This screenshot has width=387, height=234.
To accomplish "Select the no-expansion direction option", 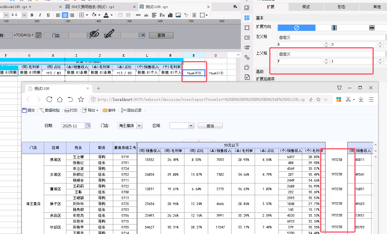I will click(296, 28).
